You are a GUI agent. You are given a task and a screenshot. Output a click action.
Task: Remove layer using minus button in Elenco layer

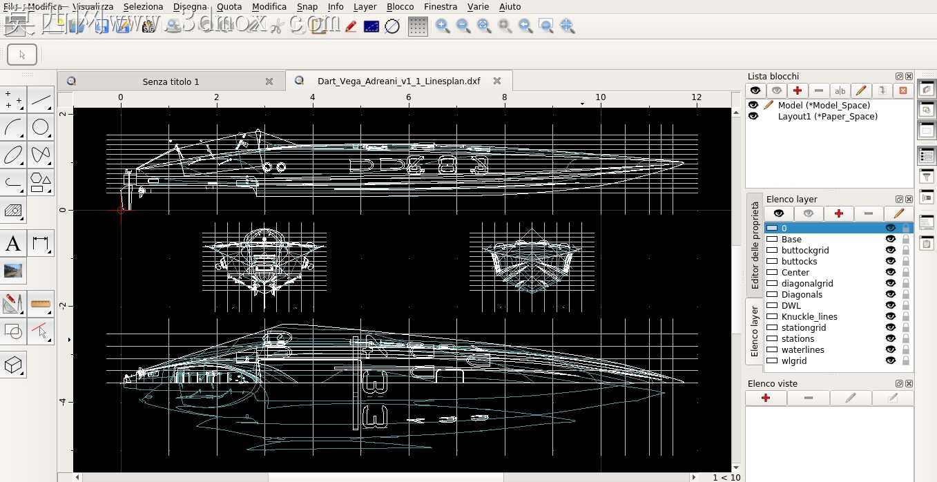pos(869,213)
